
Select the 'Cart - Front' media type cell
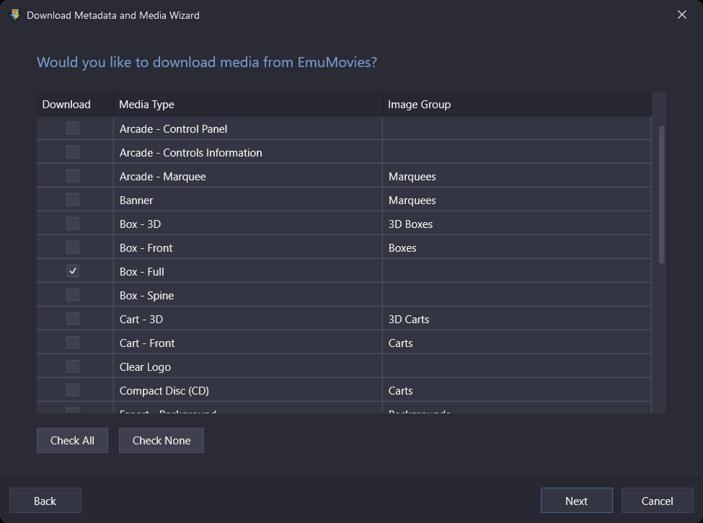(248, 343)
